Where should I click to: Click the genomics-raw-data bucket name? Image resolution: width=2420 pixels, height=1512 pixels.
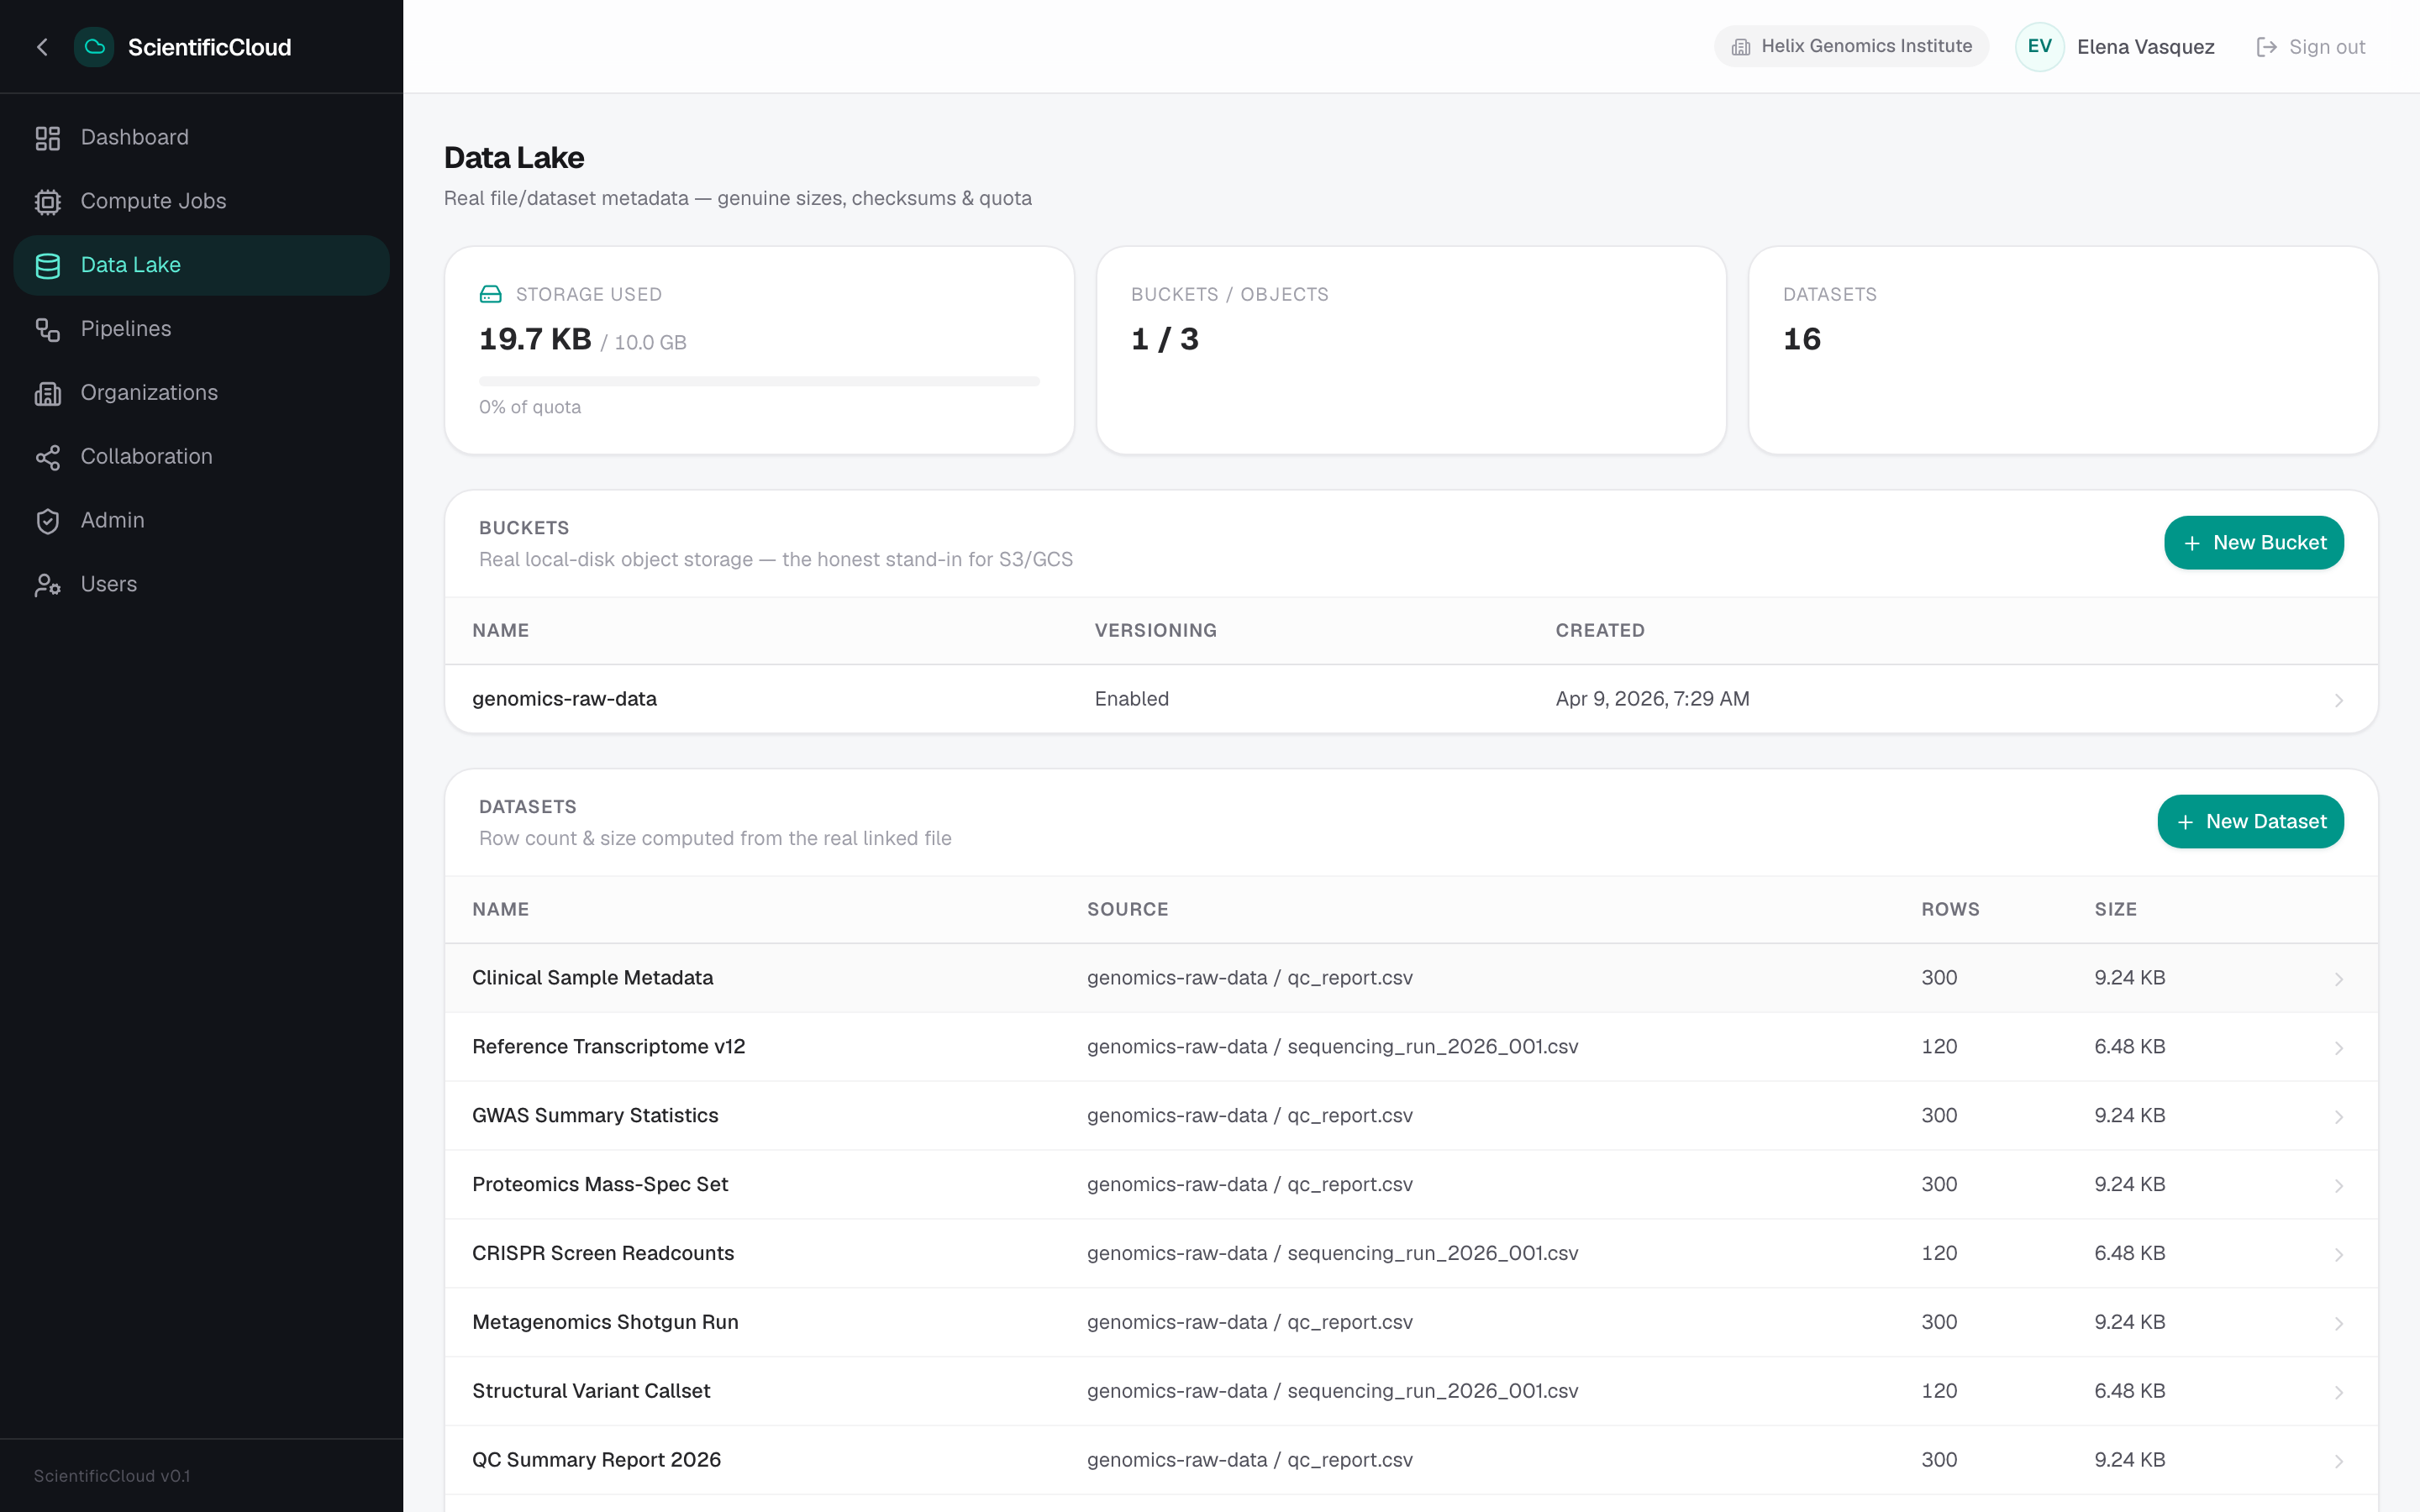pos(564,699)
